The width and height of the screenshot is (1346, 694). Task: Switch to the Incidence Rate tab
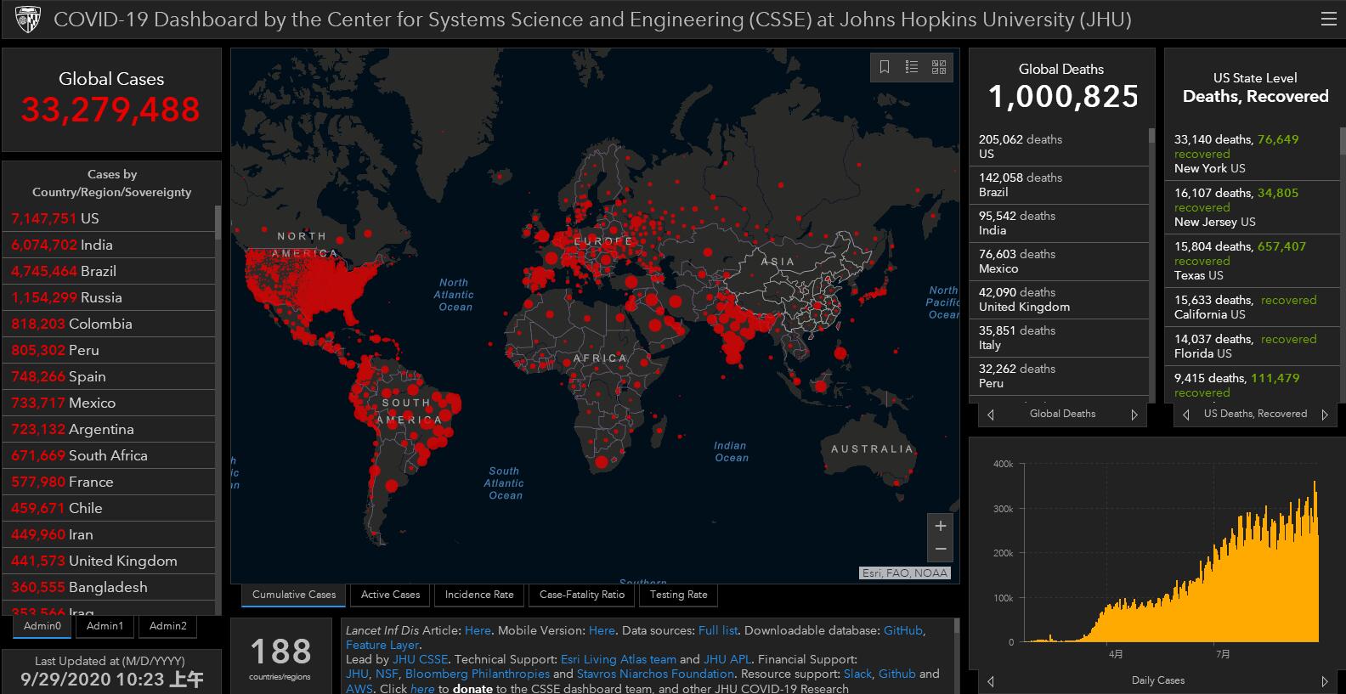pos(479,595)
